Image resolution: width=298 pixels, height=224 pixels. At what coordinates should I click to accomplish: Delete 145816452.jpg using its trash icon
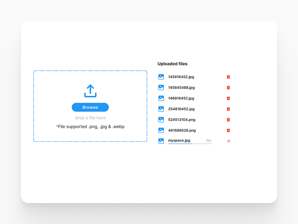tap(228, 77)
